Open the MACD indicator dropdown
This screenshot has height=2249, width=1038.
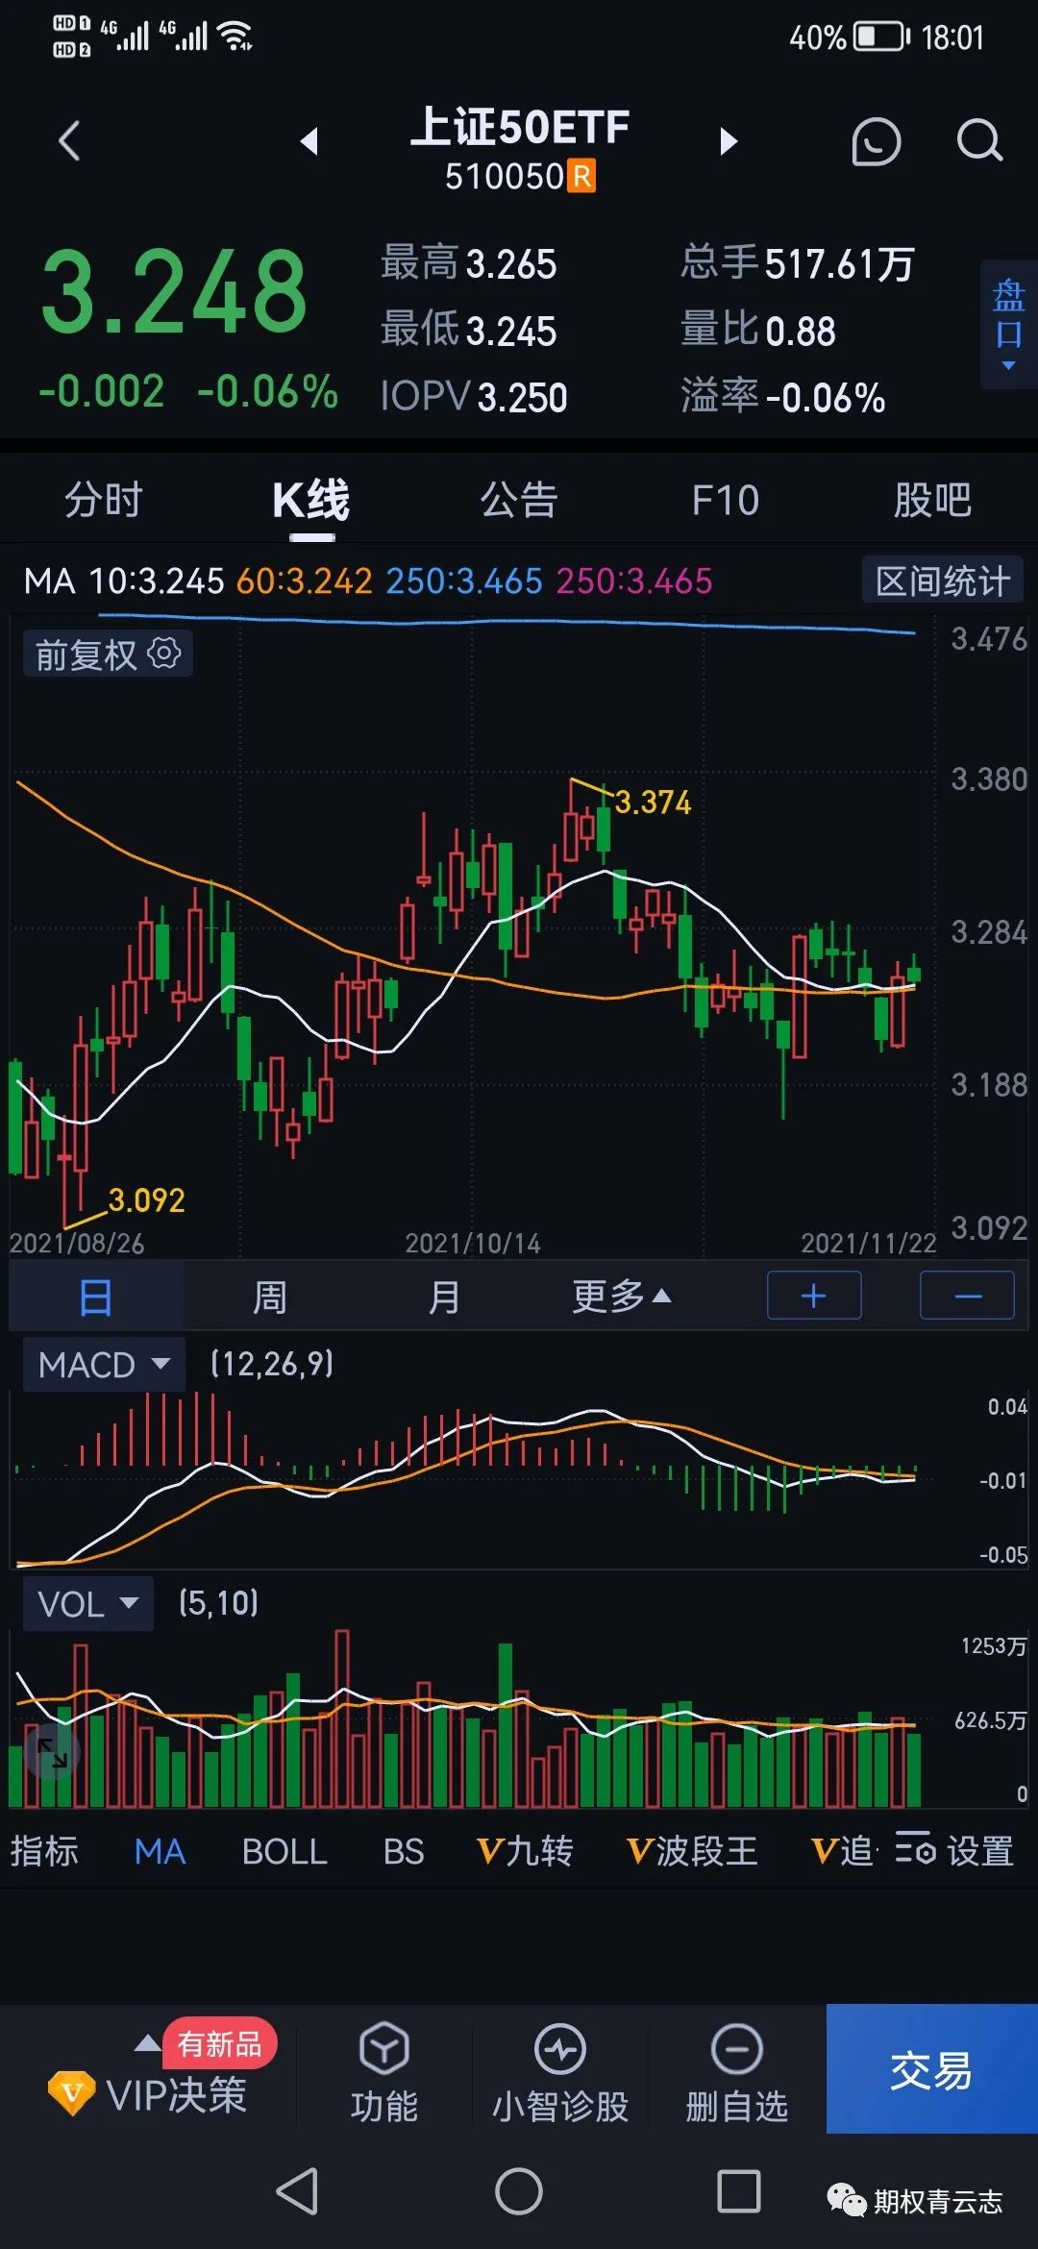click(103, 1365)
